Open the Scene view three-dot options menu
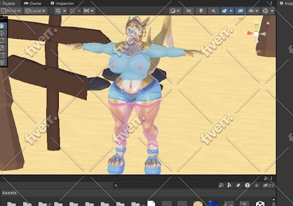Screen dimensions: 293x206 [x=271, y=3]
